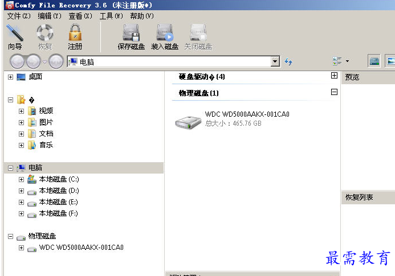395x276 pixels.
Task: Select the 文档 folder
Action: click(x=46, y=134)
